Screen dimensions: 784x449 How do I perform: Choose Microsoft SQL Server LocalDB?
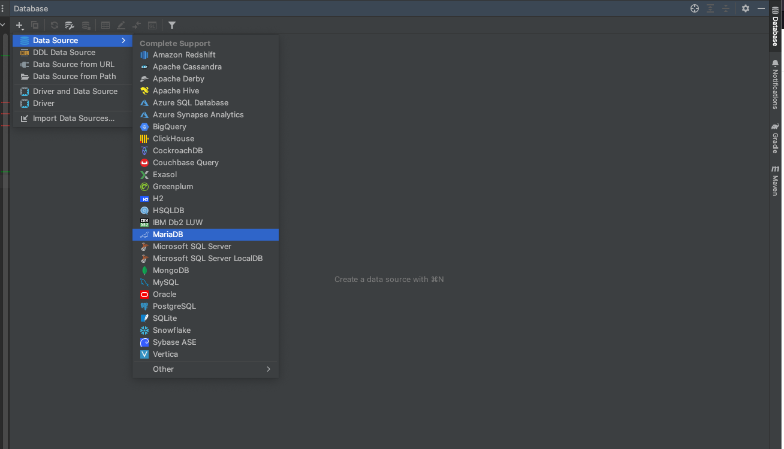(206, 259)
